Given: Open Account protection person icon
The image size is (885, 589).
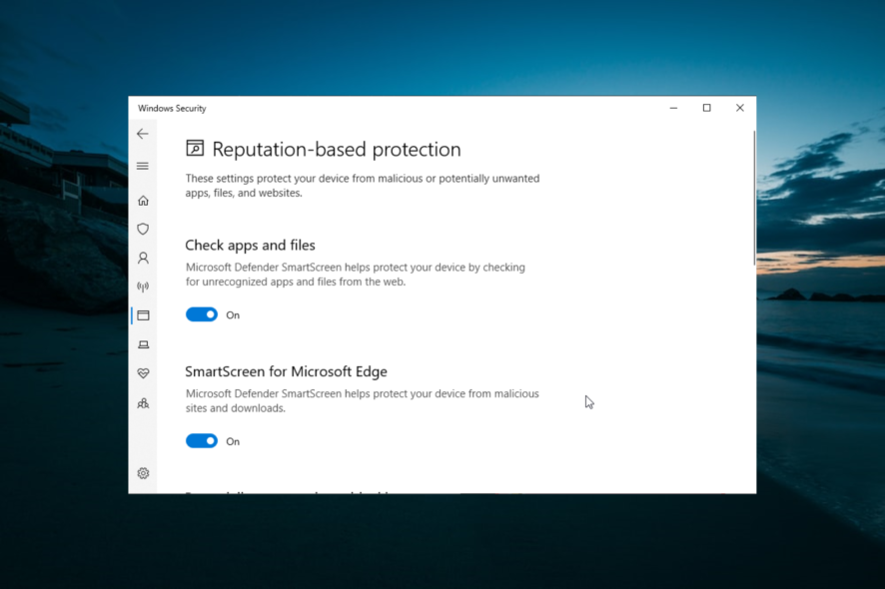Looking at the screenshot, I should pos(143,258).
